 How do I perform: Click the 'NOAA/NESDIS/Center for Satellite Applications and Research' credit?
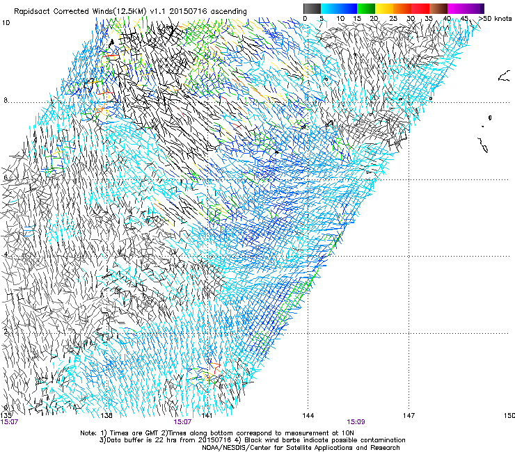(x=301, y=448)
